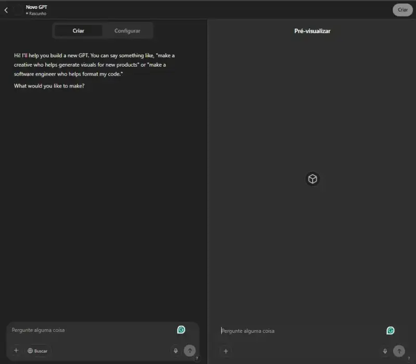Focus the preview pane message input
This screenshot has width=416, height=364.
301,331
